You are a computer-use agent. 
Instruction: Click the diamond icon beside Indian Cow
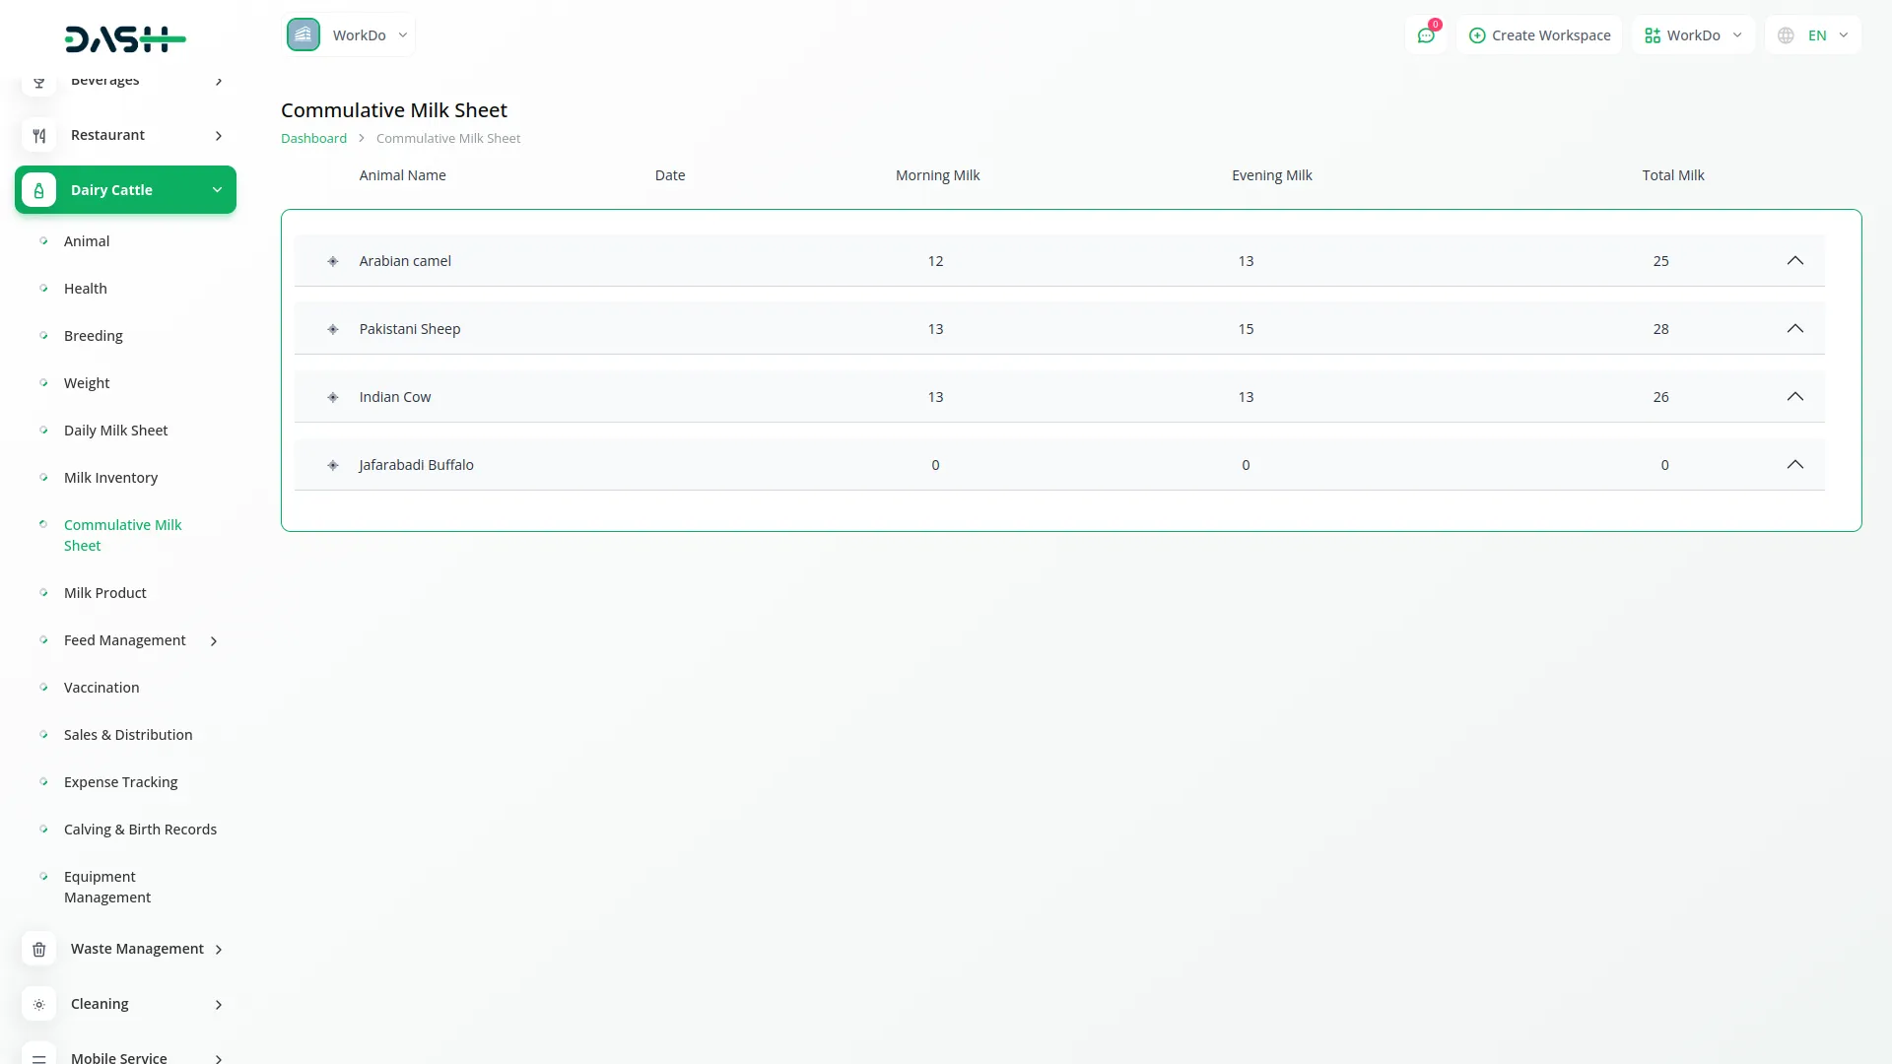pos(333,398)
